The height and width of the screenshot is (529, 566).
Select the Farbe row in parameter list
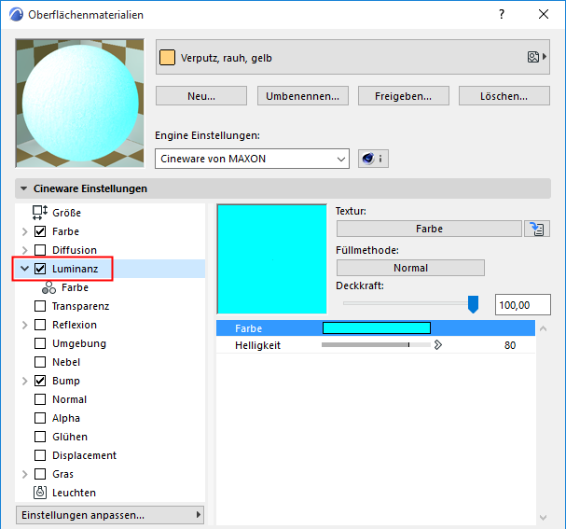tap(376, 327)
